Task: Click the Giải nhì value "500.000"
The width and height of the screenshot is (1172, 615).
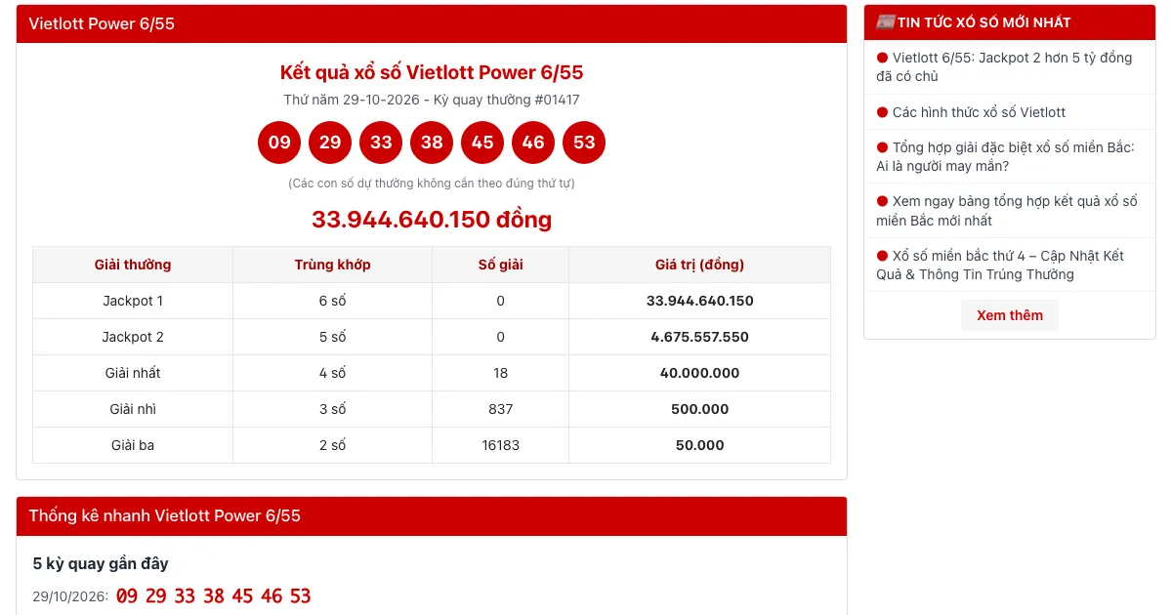Action: click(x=699, y=409)
